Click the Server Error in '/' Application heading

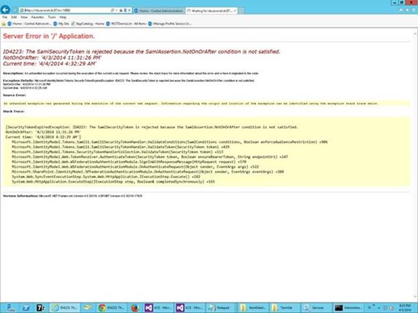49,37
